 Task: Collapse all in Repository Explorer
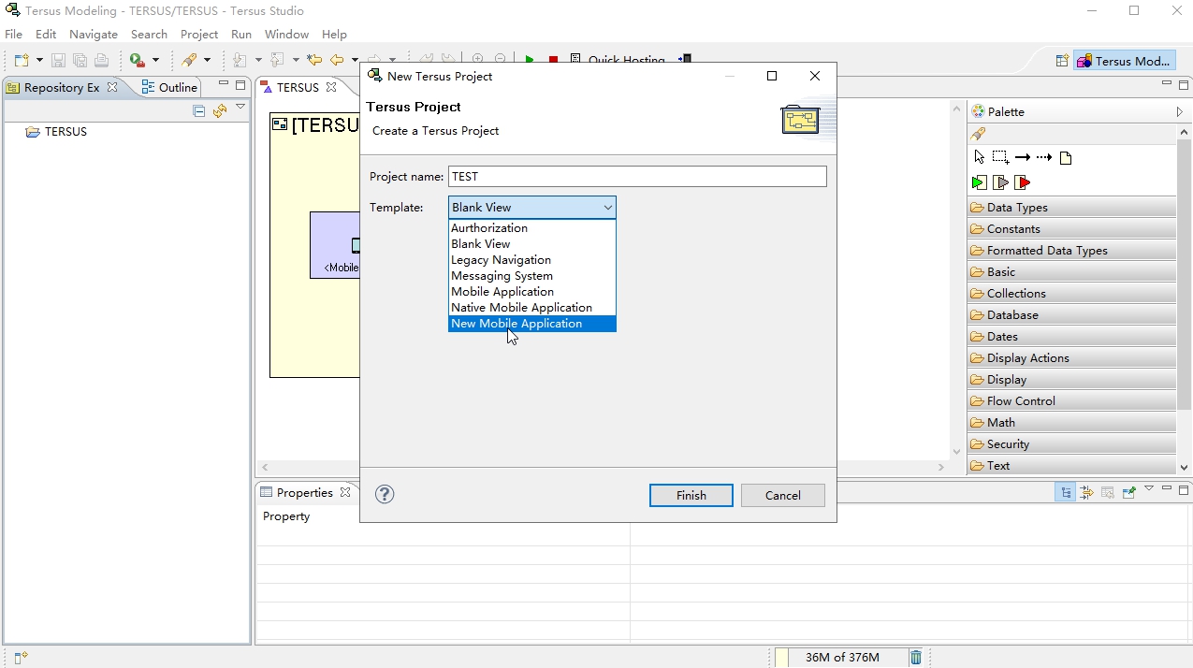point(198,111)
